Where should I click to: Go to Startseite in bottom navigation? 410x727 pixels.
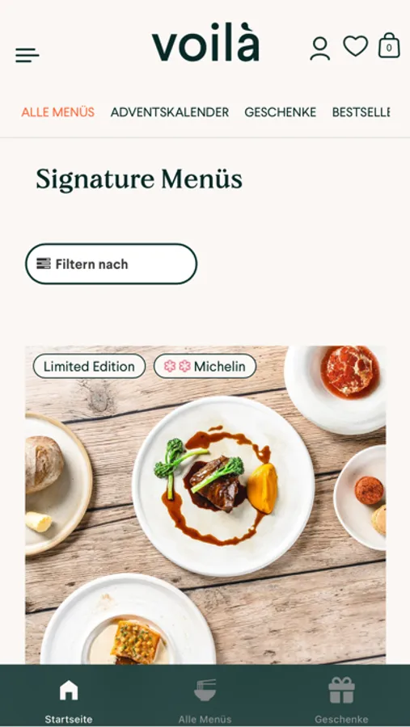point(69,719)
